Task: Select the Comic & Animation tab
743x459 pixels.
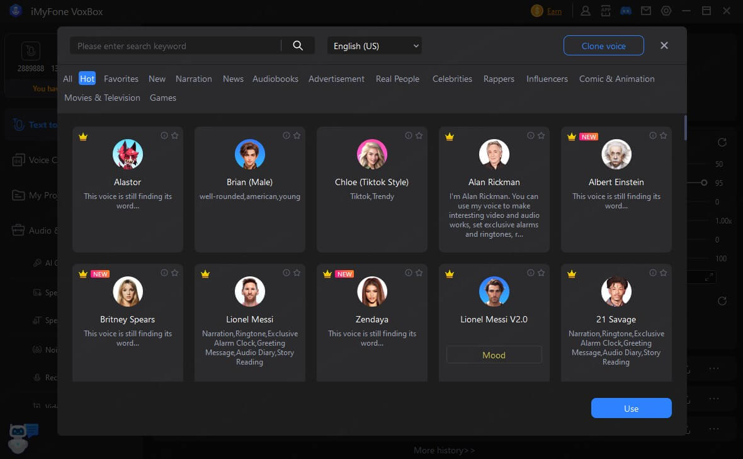Action: coord(616,79)
